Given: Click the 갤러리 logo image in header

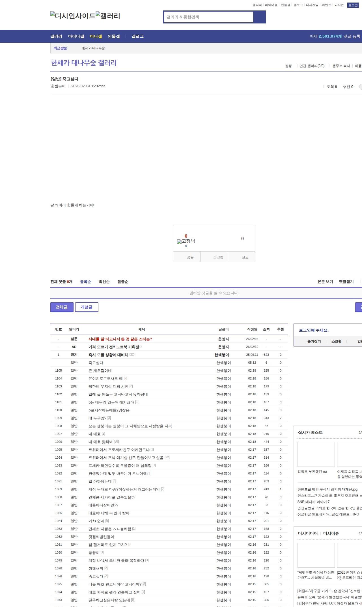Looking at the screenshot, I should click(108, 16).
